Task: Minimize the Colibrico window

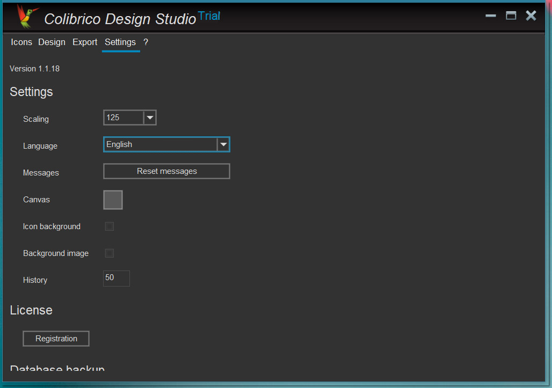Action: pos(490,16)
